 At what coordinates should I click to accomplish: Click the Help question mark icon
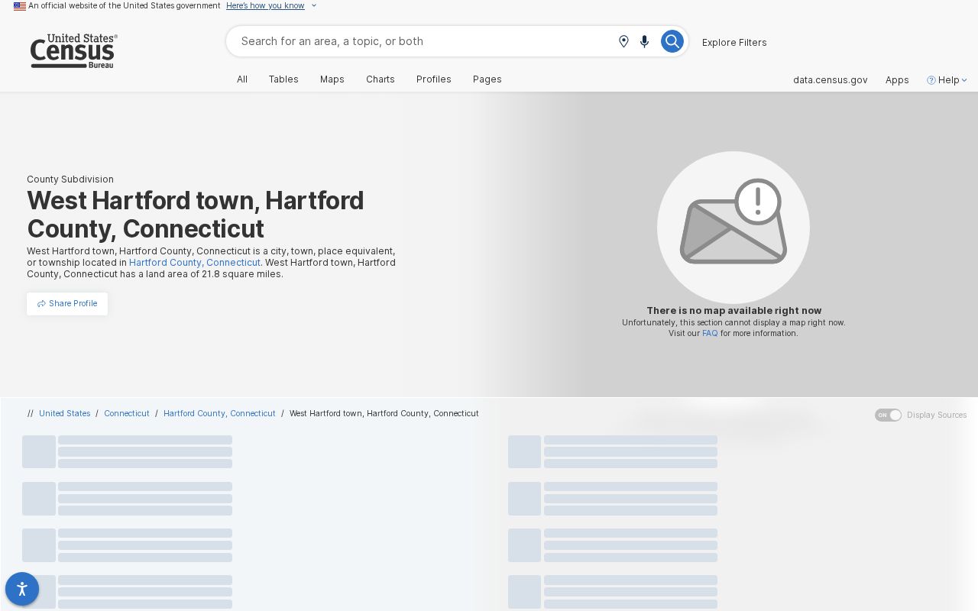click(x=931, y=80)
